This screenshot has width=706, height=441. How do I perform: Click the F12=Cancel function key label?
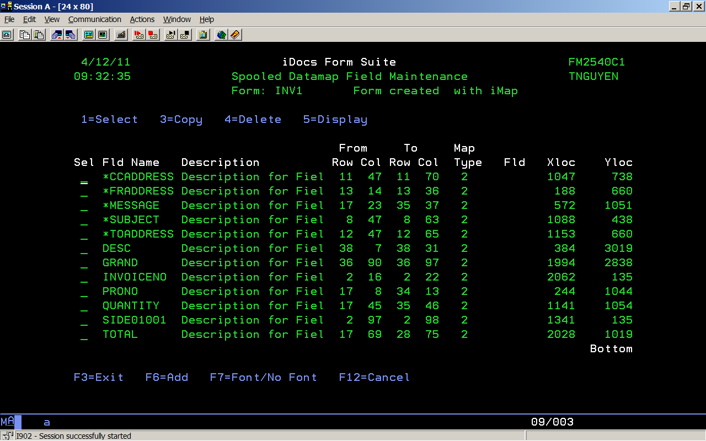(x=374, y=378)
